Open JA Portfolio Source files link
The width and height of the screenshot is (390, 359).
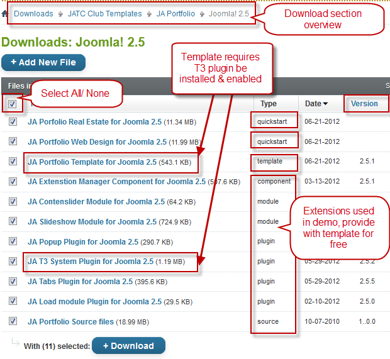[70, 322]
